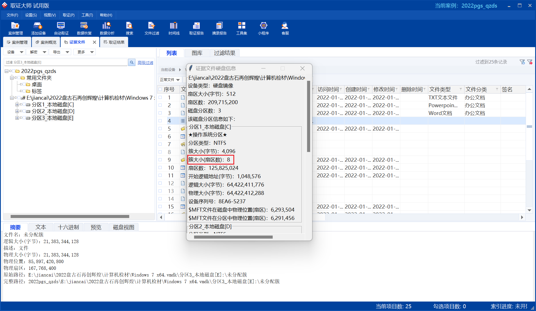This screenshot has width=536, height=311.
Task: Select the 桌面 tree item
Action: click(x=37, y=85)
